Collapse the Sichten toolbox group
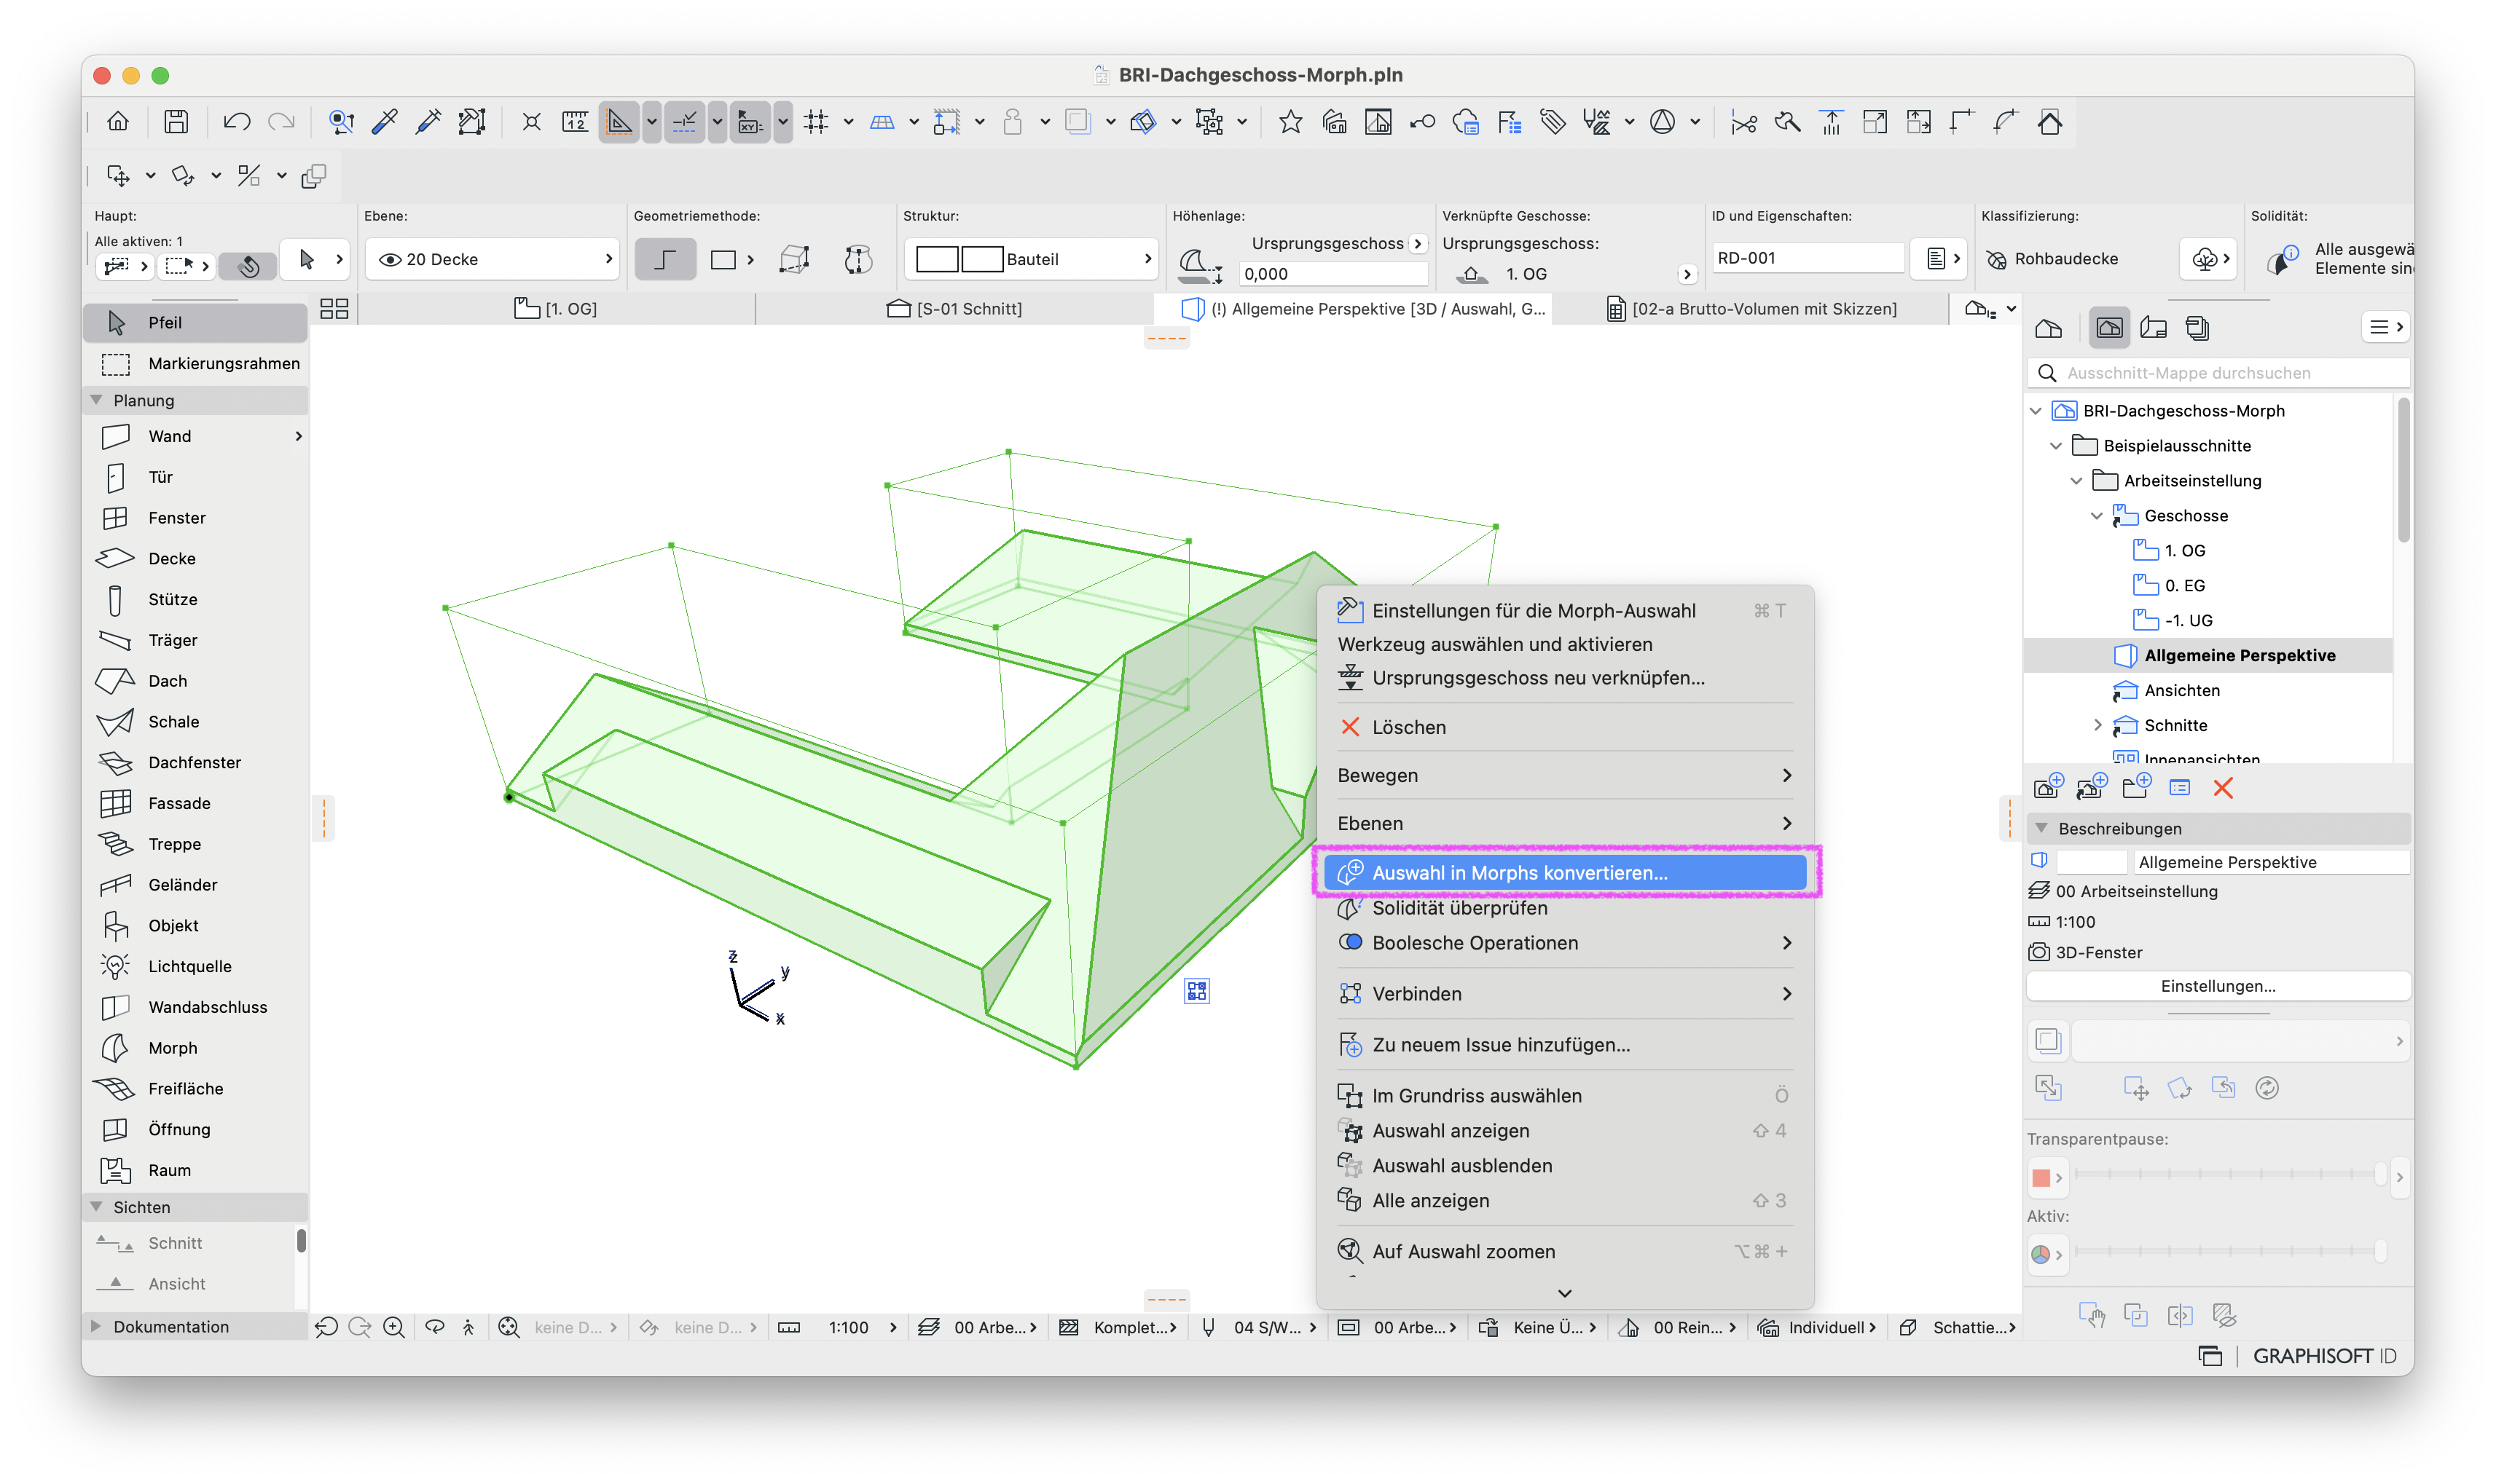This screenshot has height=1484, width=2496. pos(96,1207)
